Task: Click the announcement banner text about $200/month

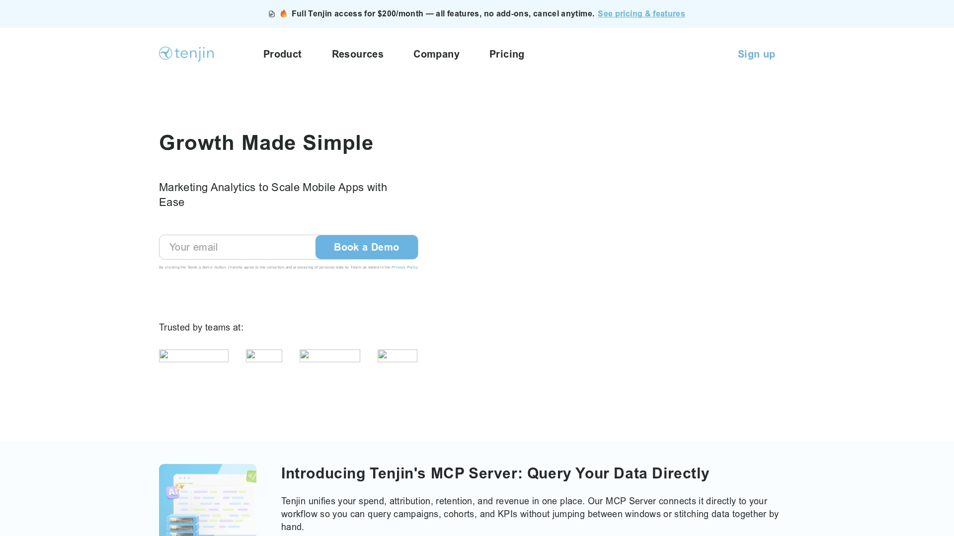Action: (443, 14)
